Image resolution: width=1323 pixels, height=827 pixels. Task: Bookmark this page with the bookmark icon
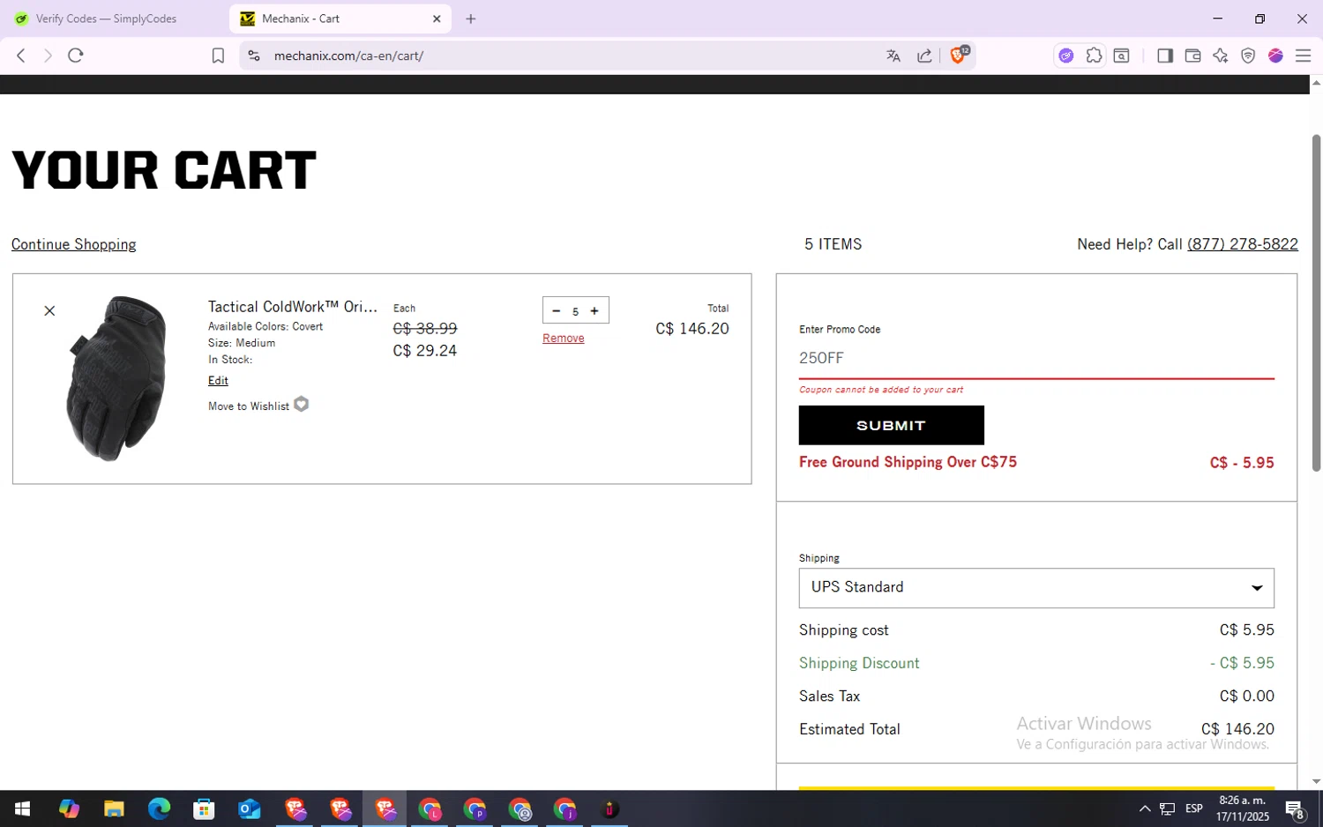click(218, 56)
